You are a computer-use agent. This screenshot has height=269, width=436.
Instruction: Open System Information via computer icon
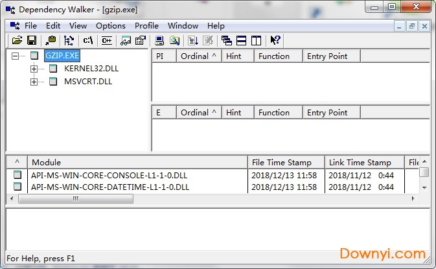tap(160, 40)
